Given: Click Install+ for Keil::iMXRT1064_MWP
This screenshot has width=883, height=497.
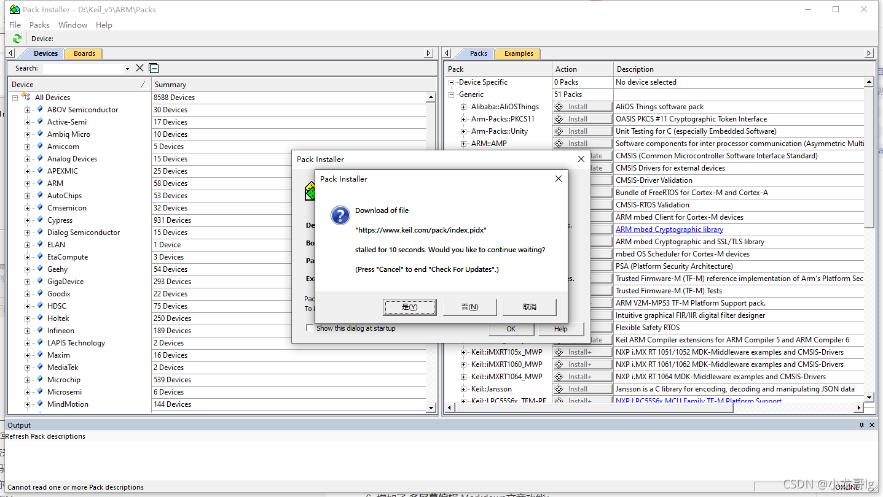Looking at the screenshot, I should click(583, 377).
